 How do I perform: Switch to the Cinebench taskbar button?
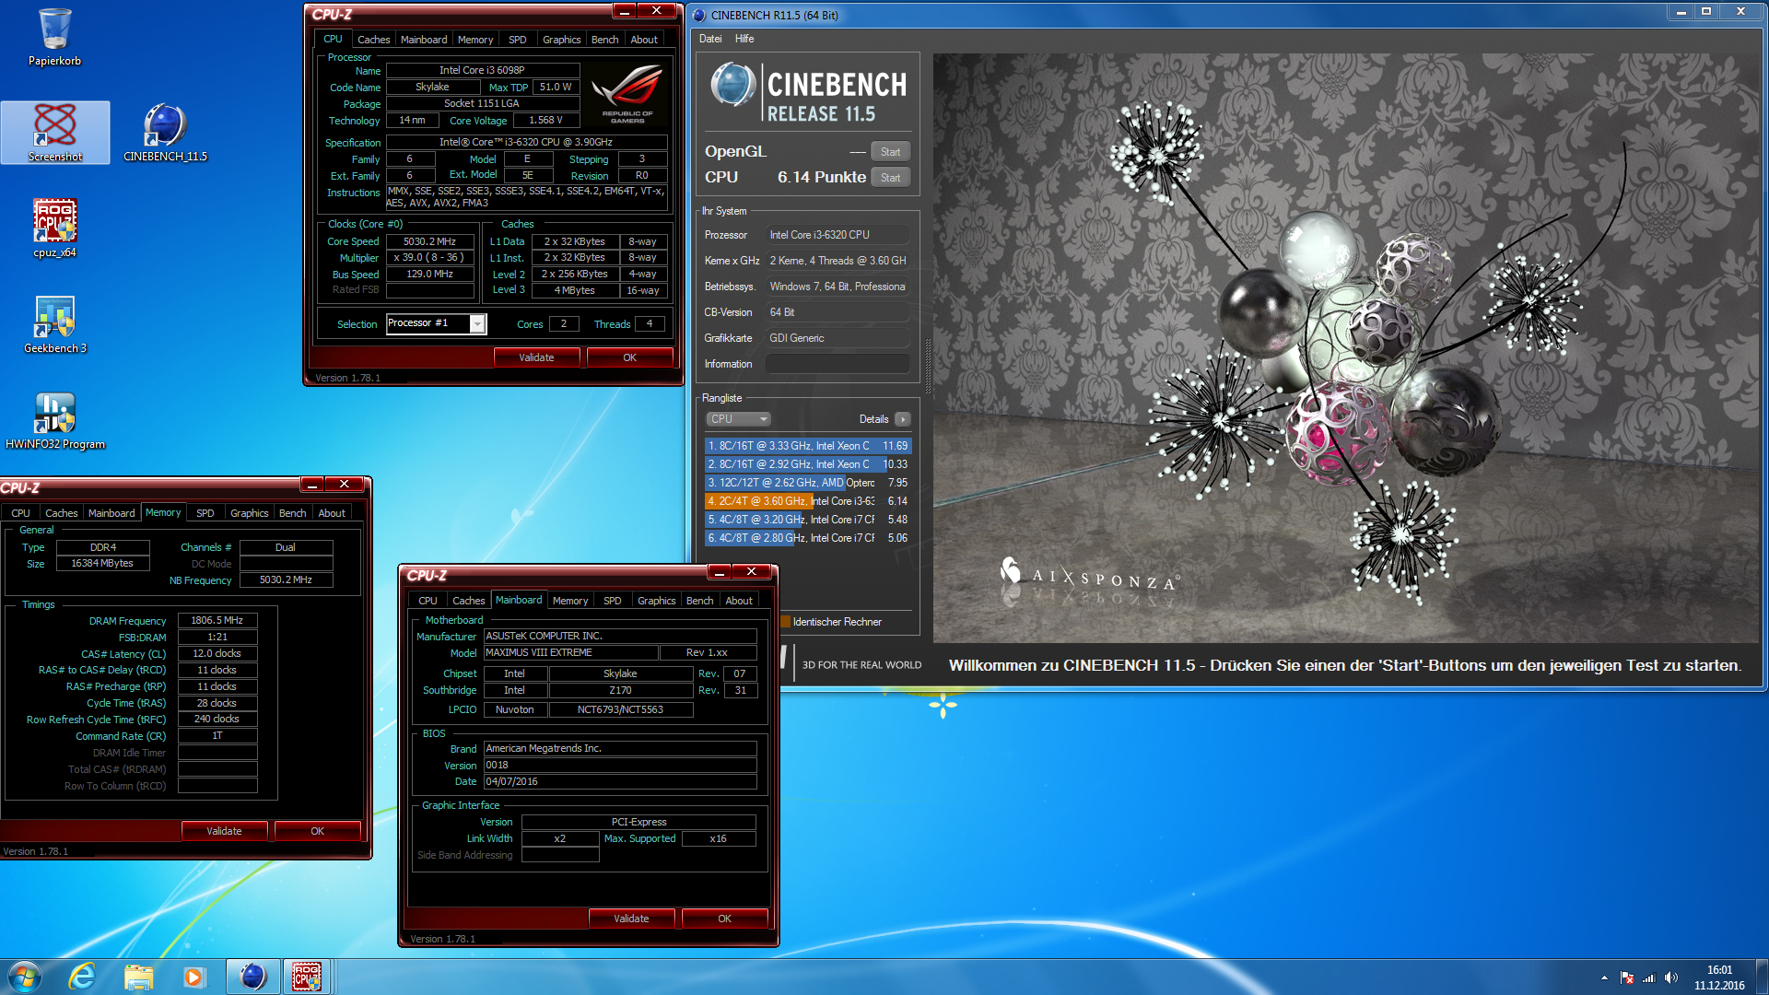[x=252, y=977]
